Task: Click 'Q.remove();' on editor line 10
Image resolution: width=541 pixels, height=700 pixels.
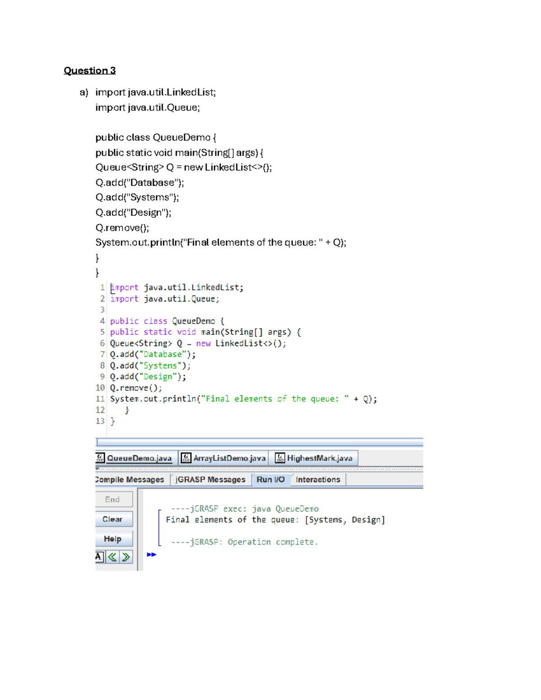Action: tap(136, 388)
